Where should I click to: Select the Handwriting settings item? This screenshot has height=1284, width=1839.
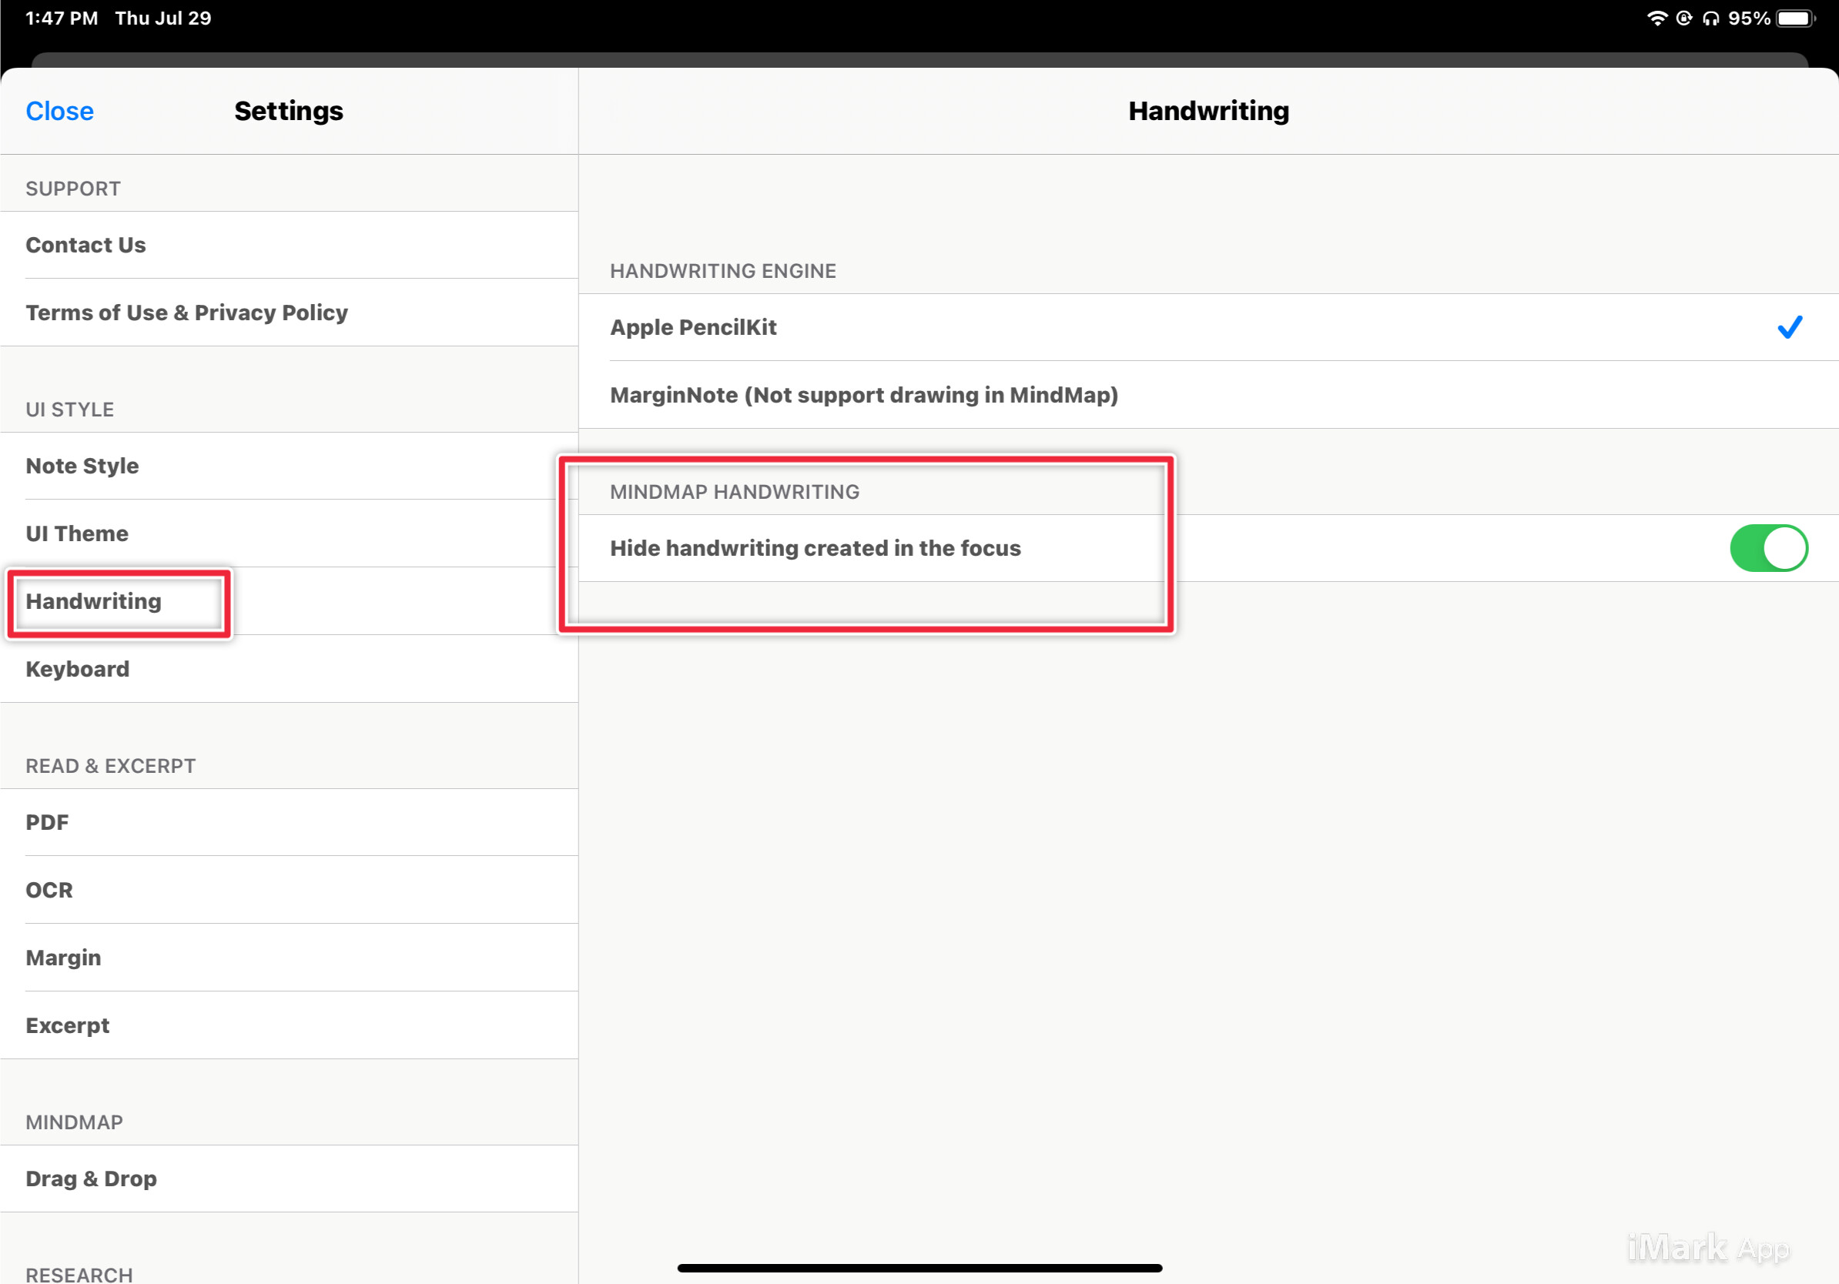[94, 601]
